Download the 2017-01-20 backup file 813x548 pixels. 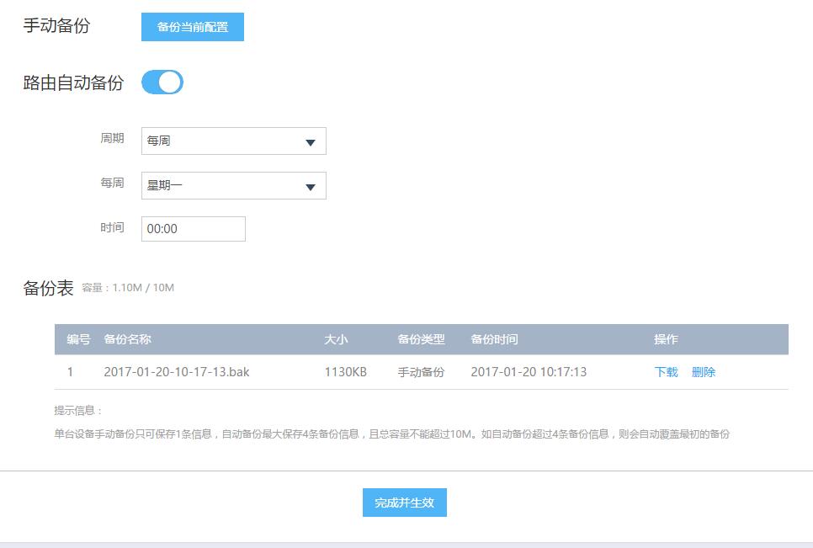[x=666, y=372]
